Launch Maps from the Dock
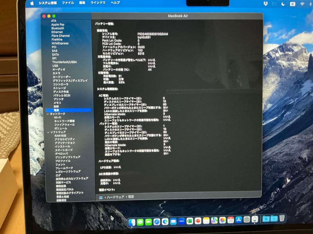 pyautogui.click(x=214, y=220)
